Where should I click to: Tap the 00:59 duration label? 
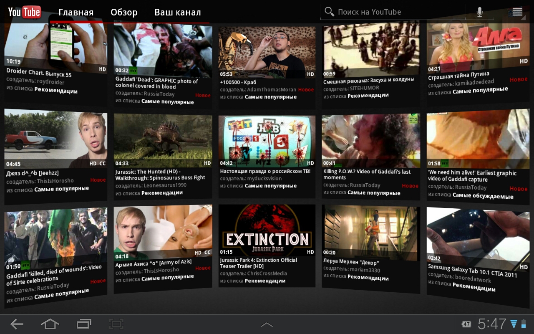[x=330, y=74]
